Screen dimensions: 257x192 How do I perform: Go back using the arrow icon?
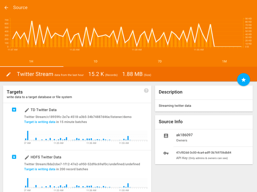[6, 7]
